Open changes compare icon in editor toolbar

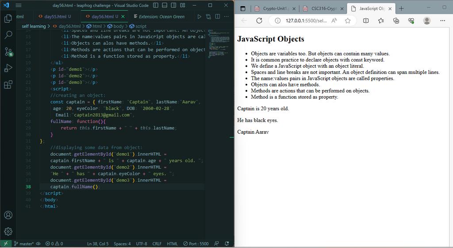point(208,16)
